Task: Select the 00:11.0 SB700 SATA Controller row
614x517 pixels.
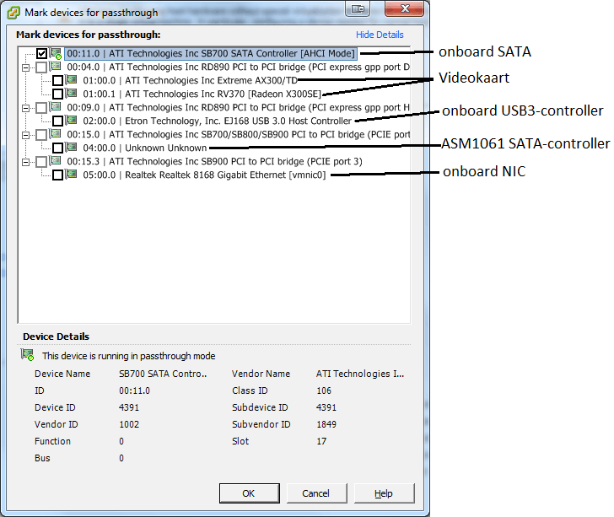Action: (x=211, y=53)
